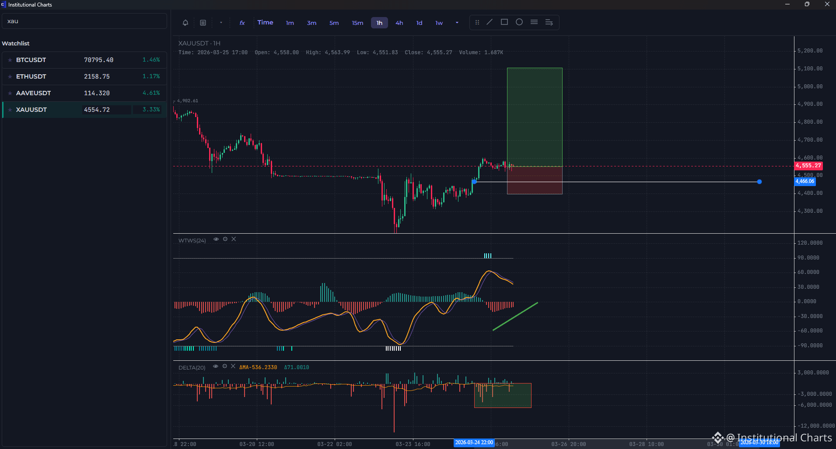Open the list-with-arrow drawing options
The height and width of the screenshot is (449, 836).
[x=549, y=22]
